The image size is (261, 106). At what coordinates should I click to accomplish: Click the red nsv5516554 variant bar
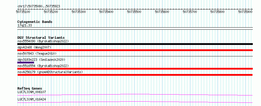(x=135, y=69)
